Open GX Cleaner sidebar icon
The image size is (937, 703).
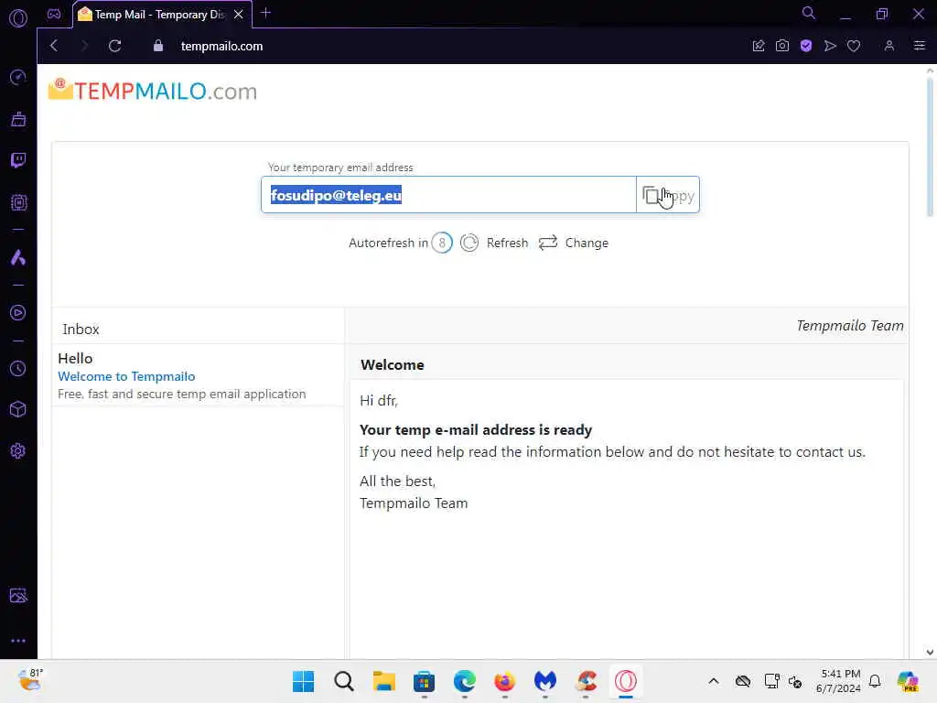coord(18,119)
